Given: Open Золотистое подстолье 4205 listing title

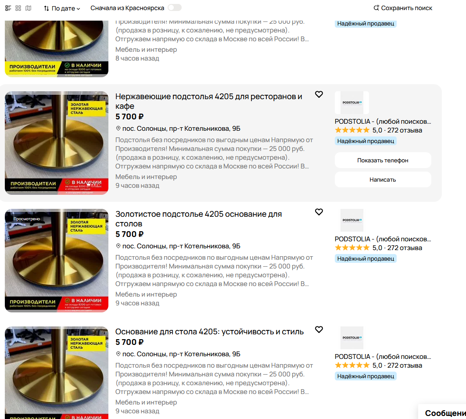Looking at the screenshot, I should pos(198,219).
